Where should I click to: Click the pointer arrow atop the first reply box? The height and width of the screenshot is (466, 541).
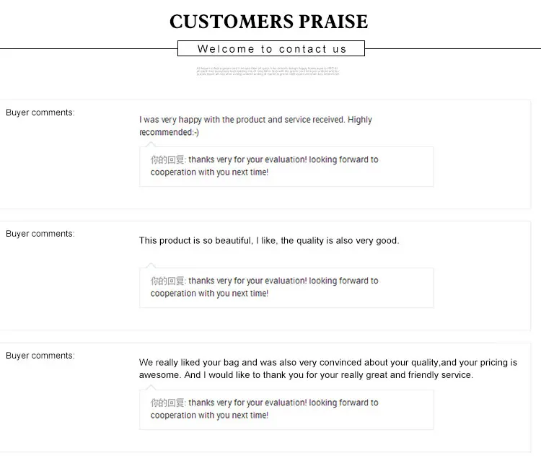[151, 144]
